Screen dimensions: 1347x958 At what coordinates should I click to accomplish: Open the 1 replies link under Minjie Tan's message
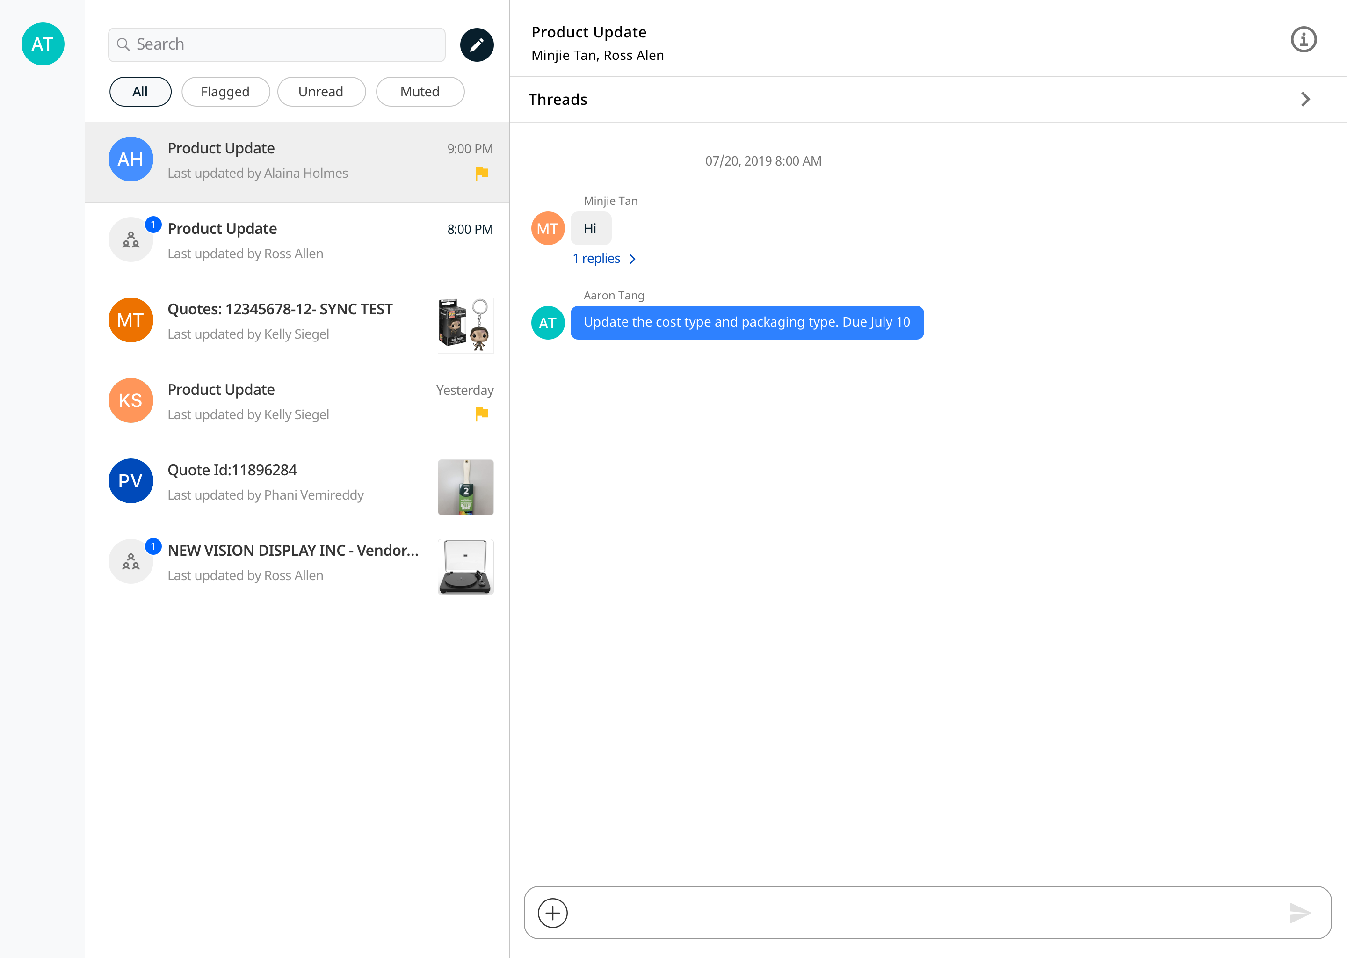[x=596, y=258]
